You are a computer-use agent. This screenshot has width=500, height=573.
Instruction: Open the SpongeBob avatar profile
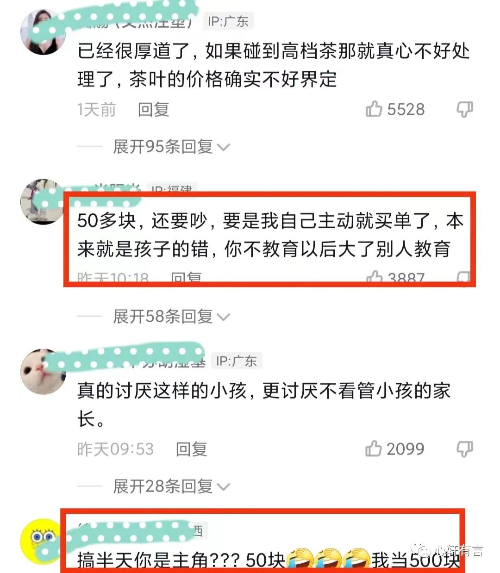pos(43,541)
